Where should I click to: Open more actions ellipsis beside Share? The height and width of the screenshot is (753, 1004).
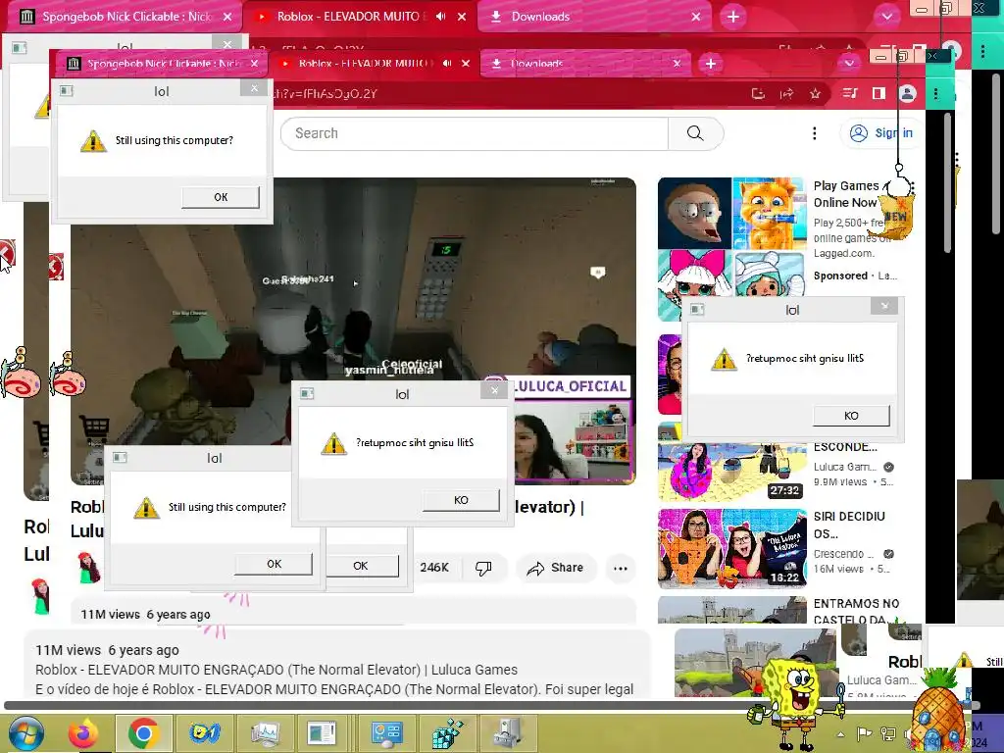click(621, 568)
